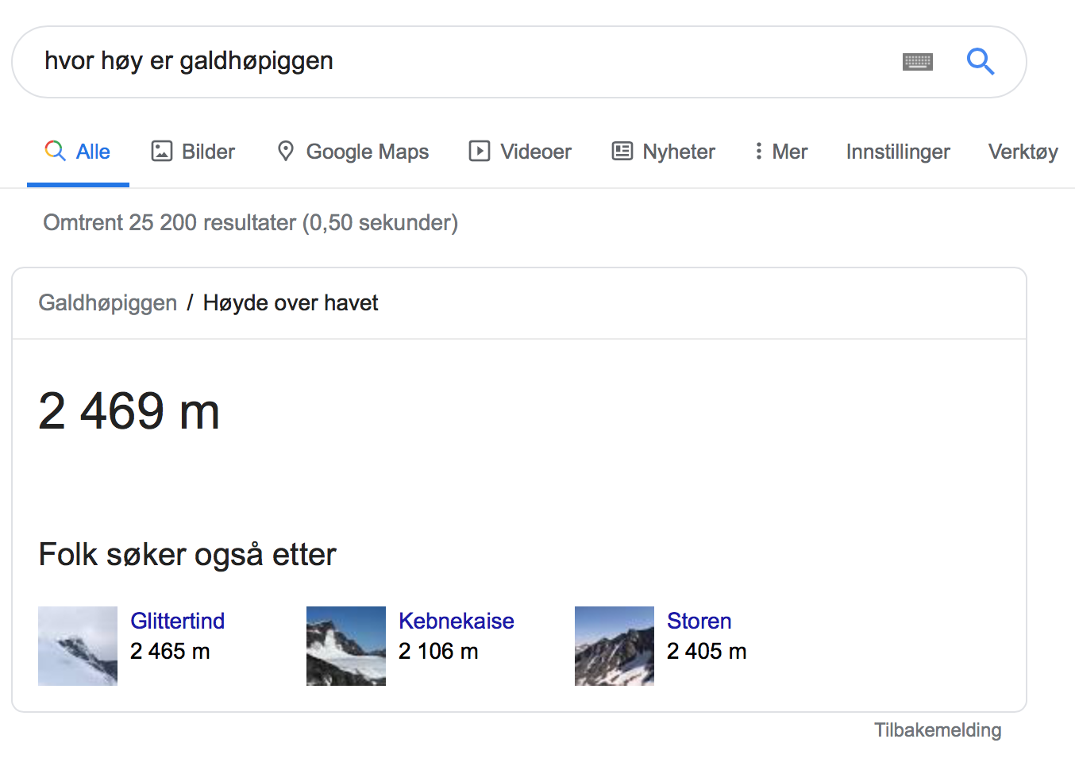Click the Galdhøpiggen breadcrumb link

click(108, 303)
